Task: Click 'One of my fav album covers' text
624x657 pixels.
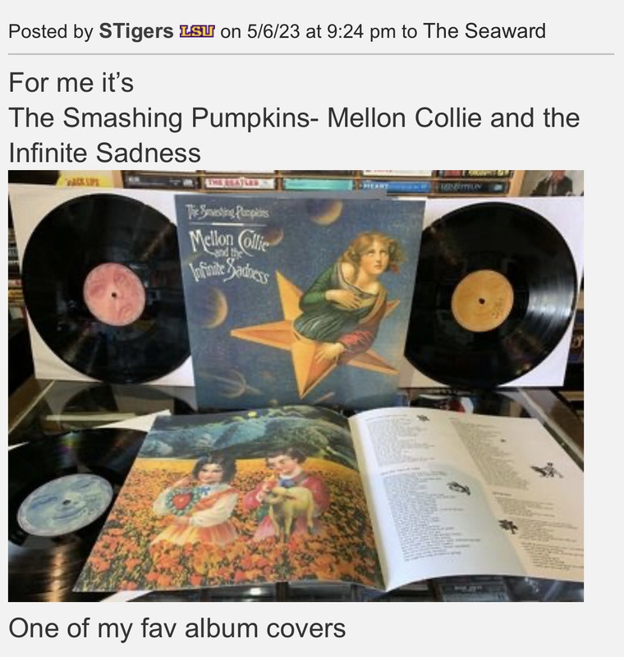Action: point(177,628)
